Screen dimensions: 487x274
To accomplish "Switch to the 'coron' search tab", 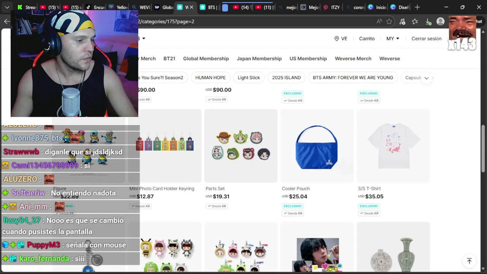I will (355, 7).
